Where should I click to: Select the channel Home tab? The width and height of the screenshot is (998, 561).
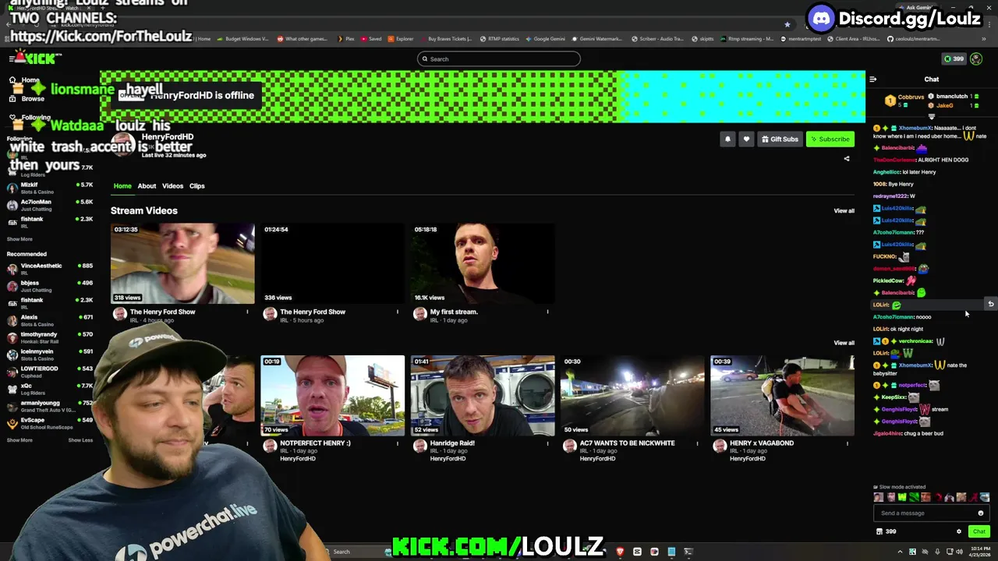[122, 186]
